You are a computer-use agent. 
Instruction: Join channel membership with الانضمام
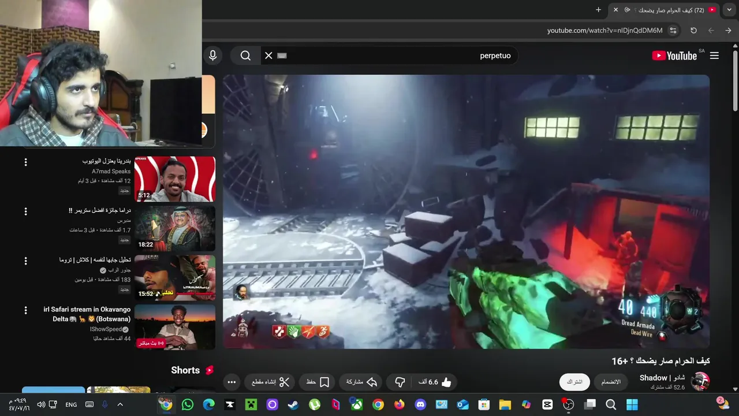[611, 382]
